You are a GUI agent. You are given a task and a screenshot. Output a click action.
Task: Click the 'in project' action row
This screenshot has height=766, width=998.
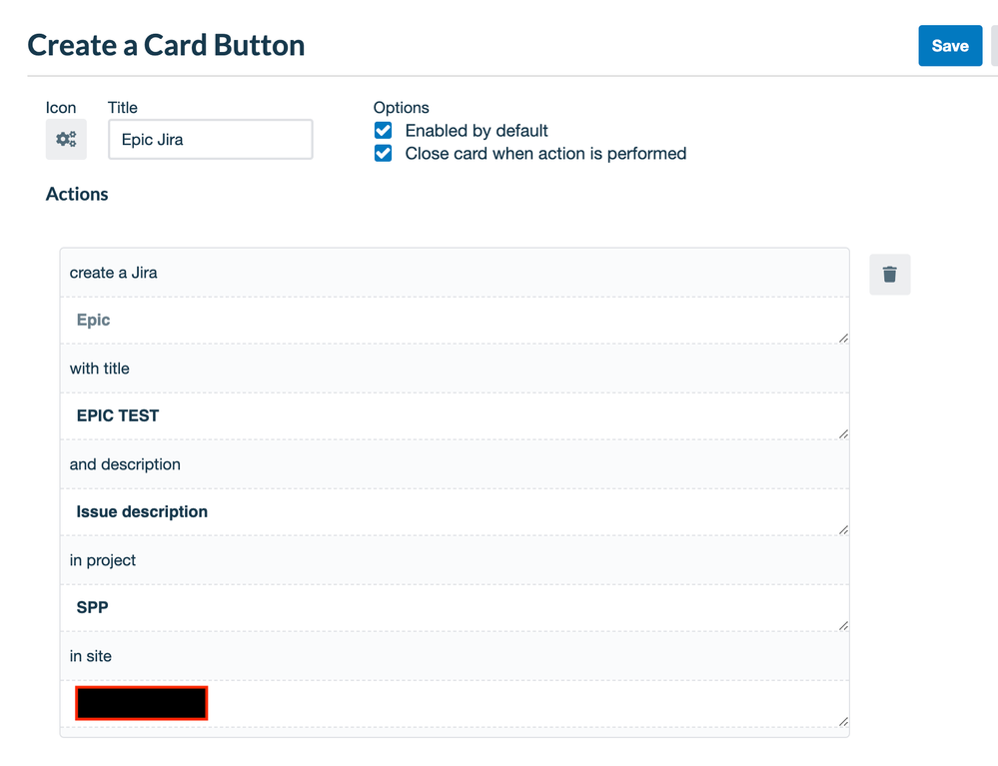455,560
